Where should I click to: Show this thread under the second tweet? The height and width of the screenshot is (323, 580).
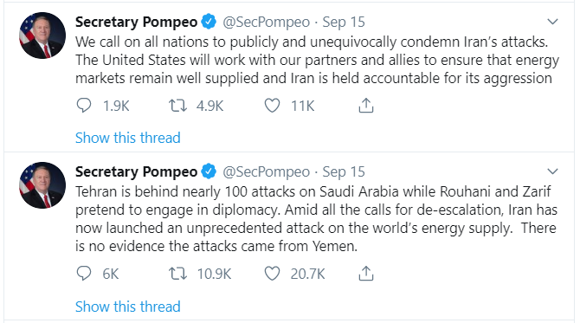(128, 307)
